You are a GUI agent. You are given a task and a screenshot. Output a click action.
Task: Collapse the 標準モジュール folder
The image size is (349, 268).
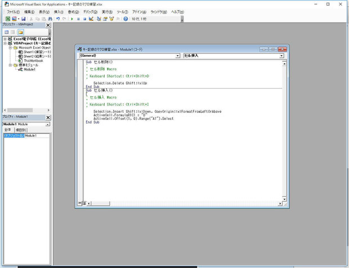pyautogui.click(x=10, y=65)
